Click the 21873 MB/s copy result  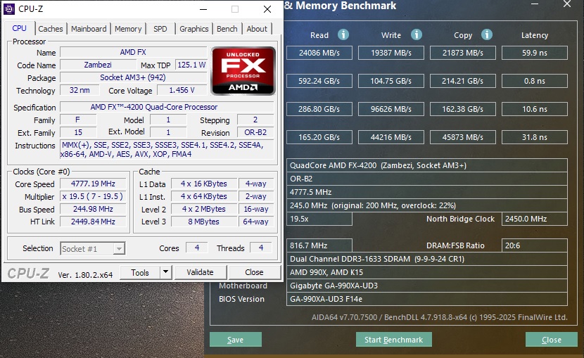click(x=462, y=53)
